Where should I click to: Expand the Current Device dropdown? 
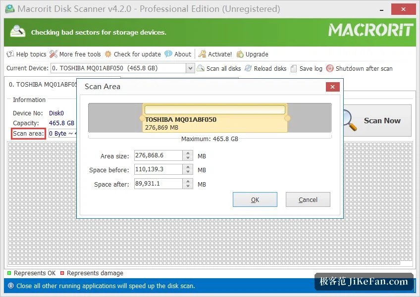tap(190, 68)
